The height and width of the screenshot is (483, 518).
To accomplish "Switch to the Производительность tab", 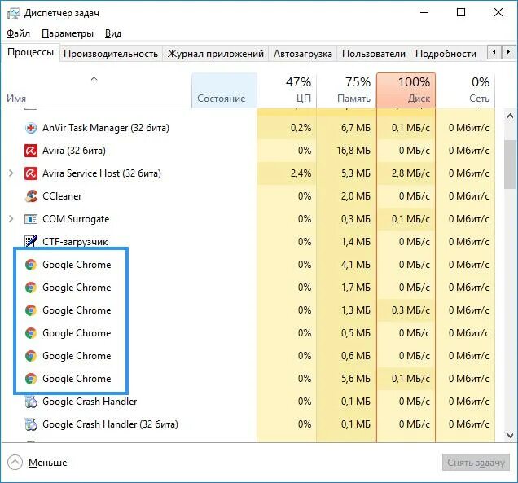I will pyautogui.click(x=111, y=54).
